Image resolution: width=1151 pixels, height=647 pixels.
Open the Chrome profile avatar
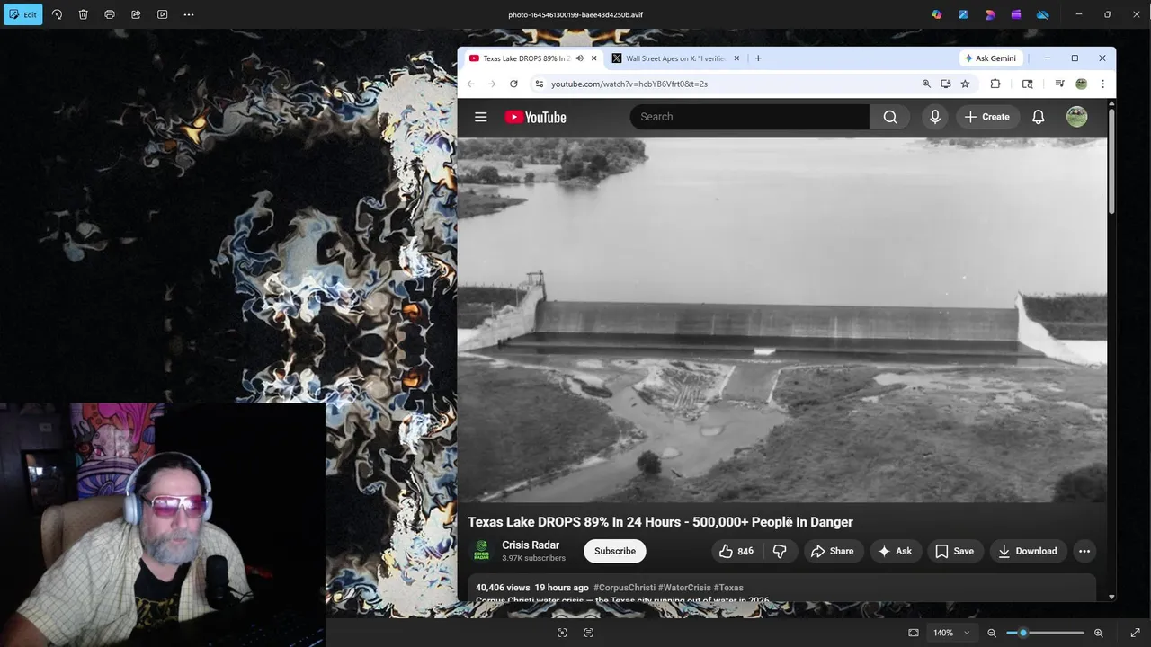click(x=1082, y=84)
